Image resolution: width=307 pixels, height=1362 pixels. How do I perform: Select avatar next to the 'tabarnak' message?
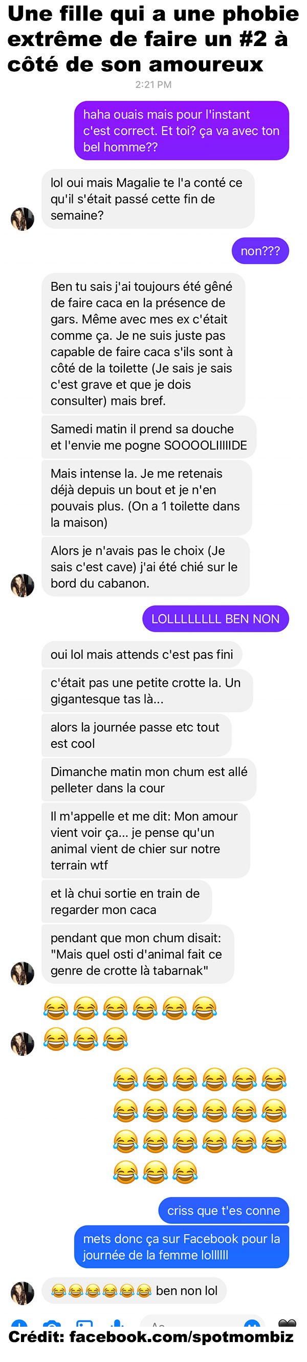[x=22, y=974]
